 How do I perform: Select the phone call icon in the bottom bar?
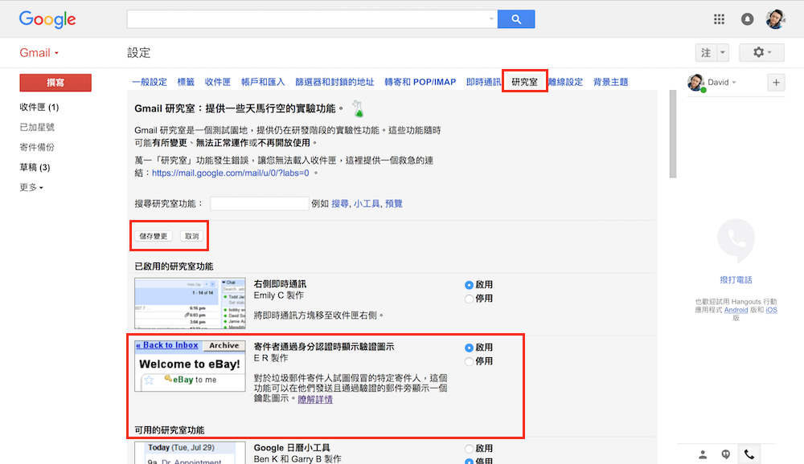(749, 454)
